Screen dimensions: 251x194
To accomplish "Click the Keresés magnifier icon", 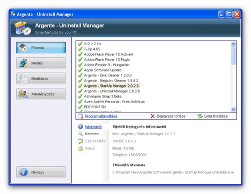I will pyautogui.click(x=80, y=134).
